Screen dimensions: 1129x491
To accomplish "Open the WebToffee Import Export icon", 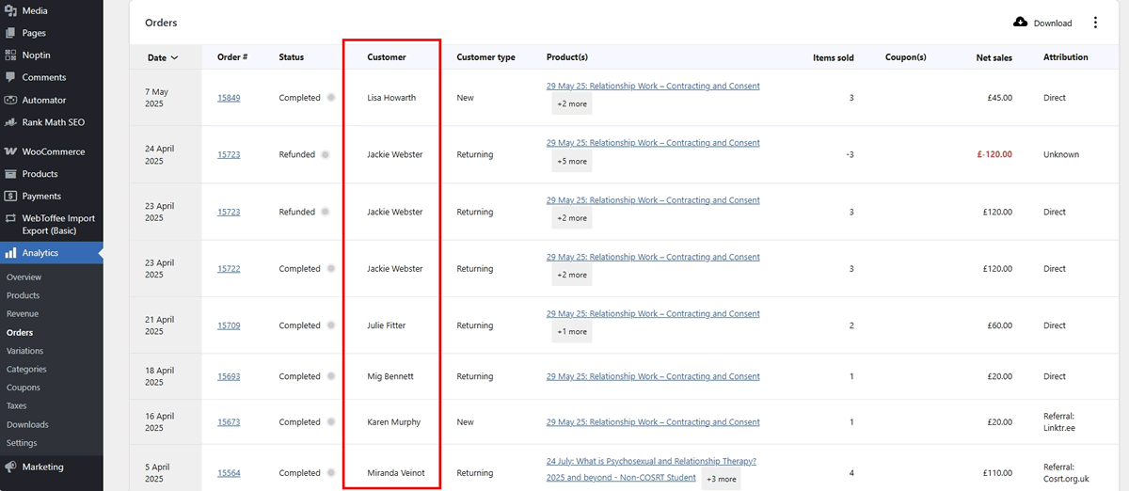I will pyautogui.click(x=10, y=218).
